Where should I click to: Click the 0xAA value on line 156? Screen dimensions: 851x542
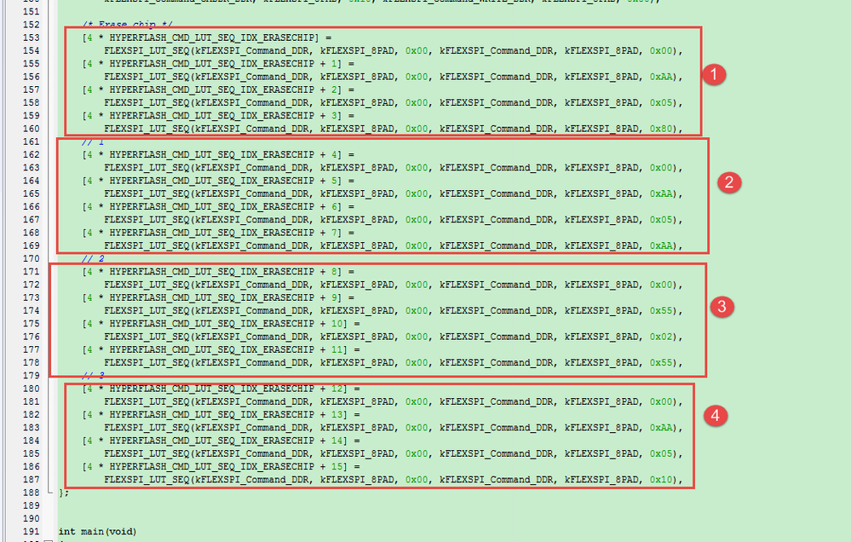point(661,77)
